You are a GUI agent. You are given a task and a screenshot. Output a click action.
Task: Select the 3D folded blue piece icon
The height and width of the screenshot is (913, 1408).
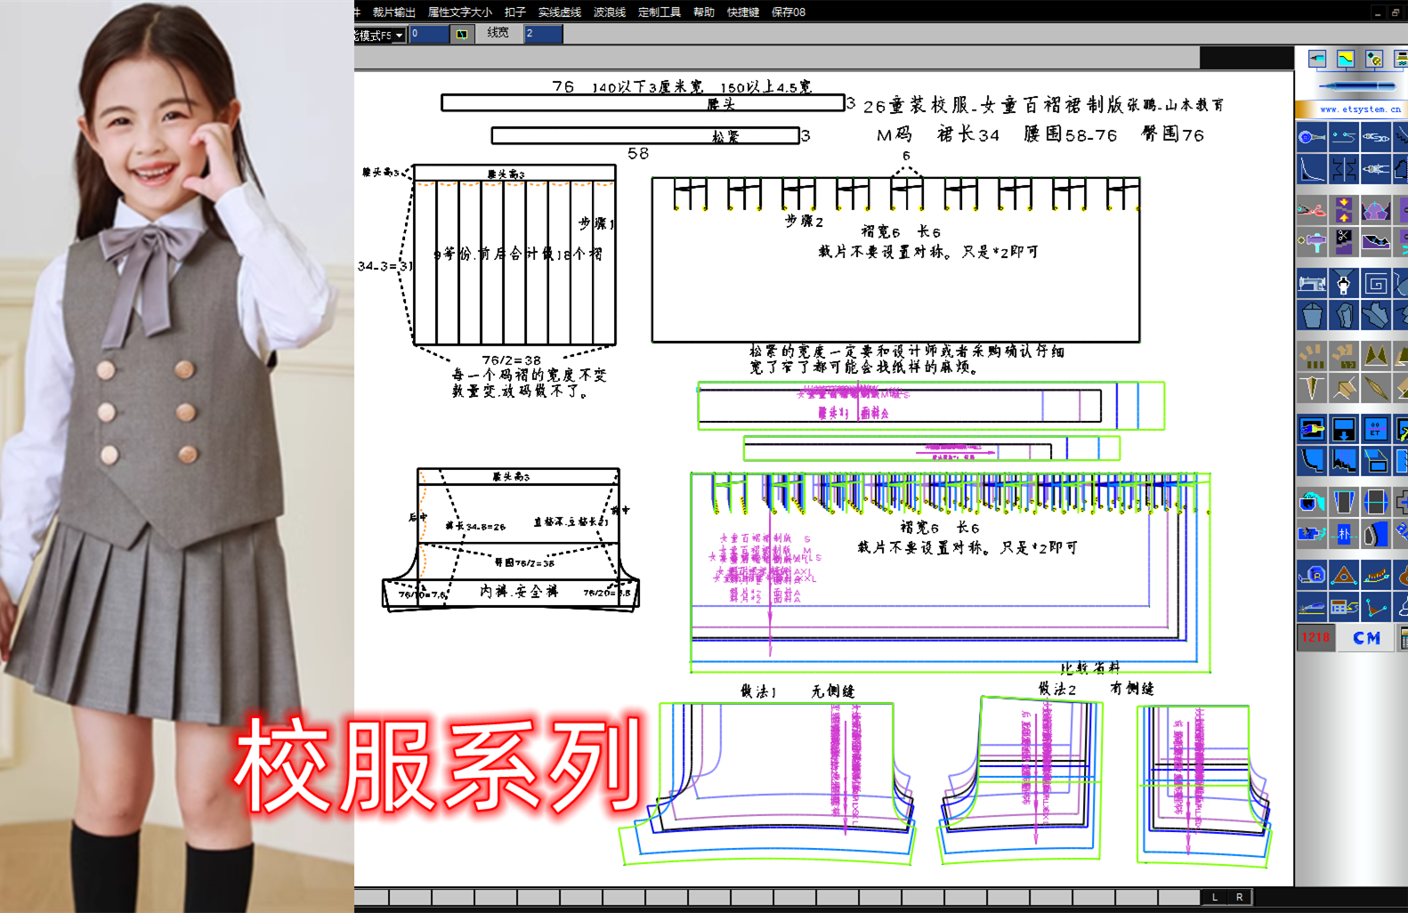pyautogui.click(x=1376, y=461)
